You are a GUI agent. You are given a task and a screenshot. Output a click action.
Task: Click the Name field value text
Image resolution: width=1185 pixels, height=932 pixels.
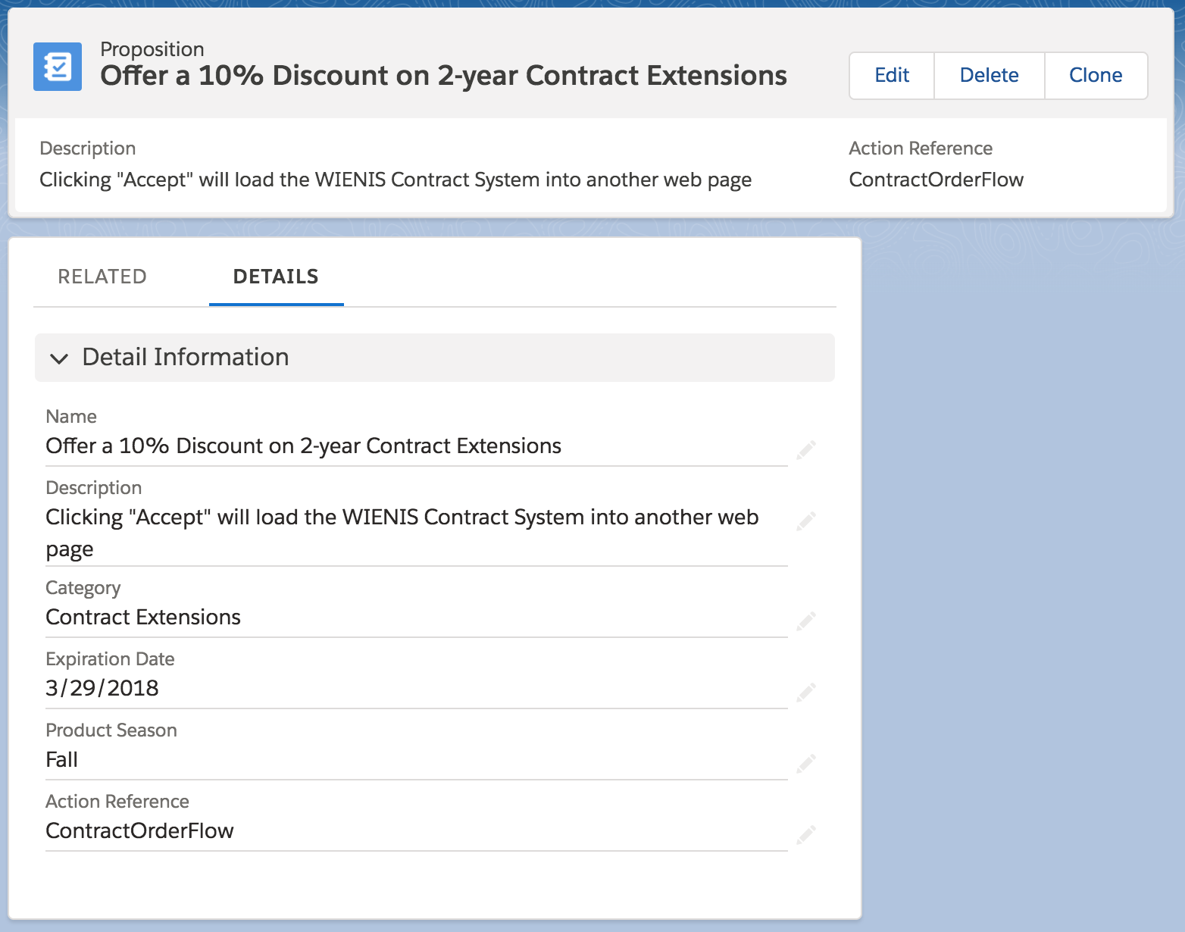pos(303,446)
